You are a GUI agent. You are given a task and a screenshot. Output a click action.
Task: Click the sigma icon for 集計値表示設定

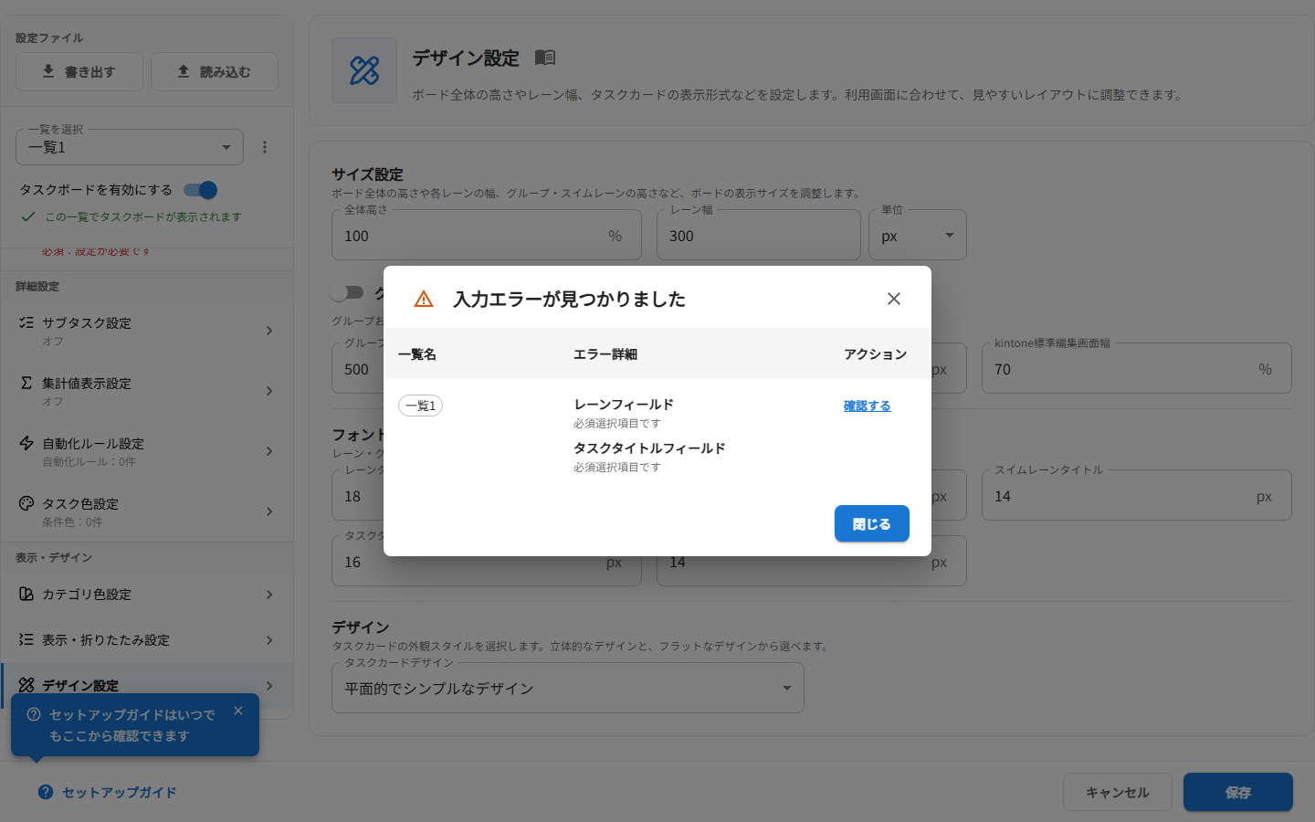click(x=26, y=383)
